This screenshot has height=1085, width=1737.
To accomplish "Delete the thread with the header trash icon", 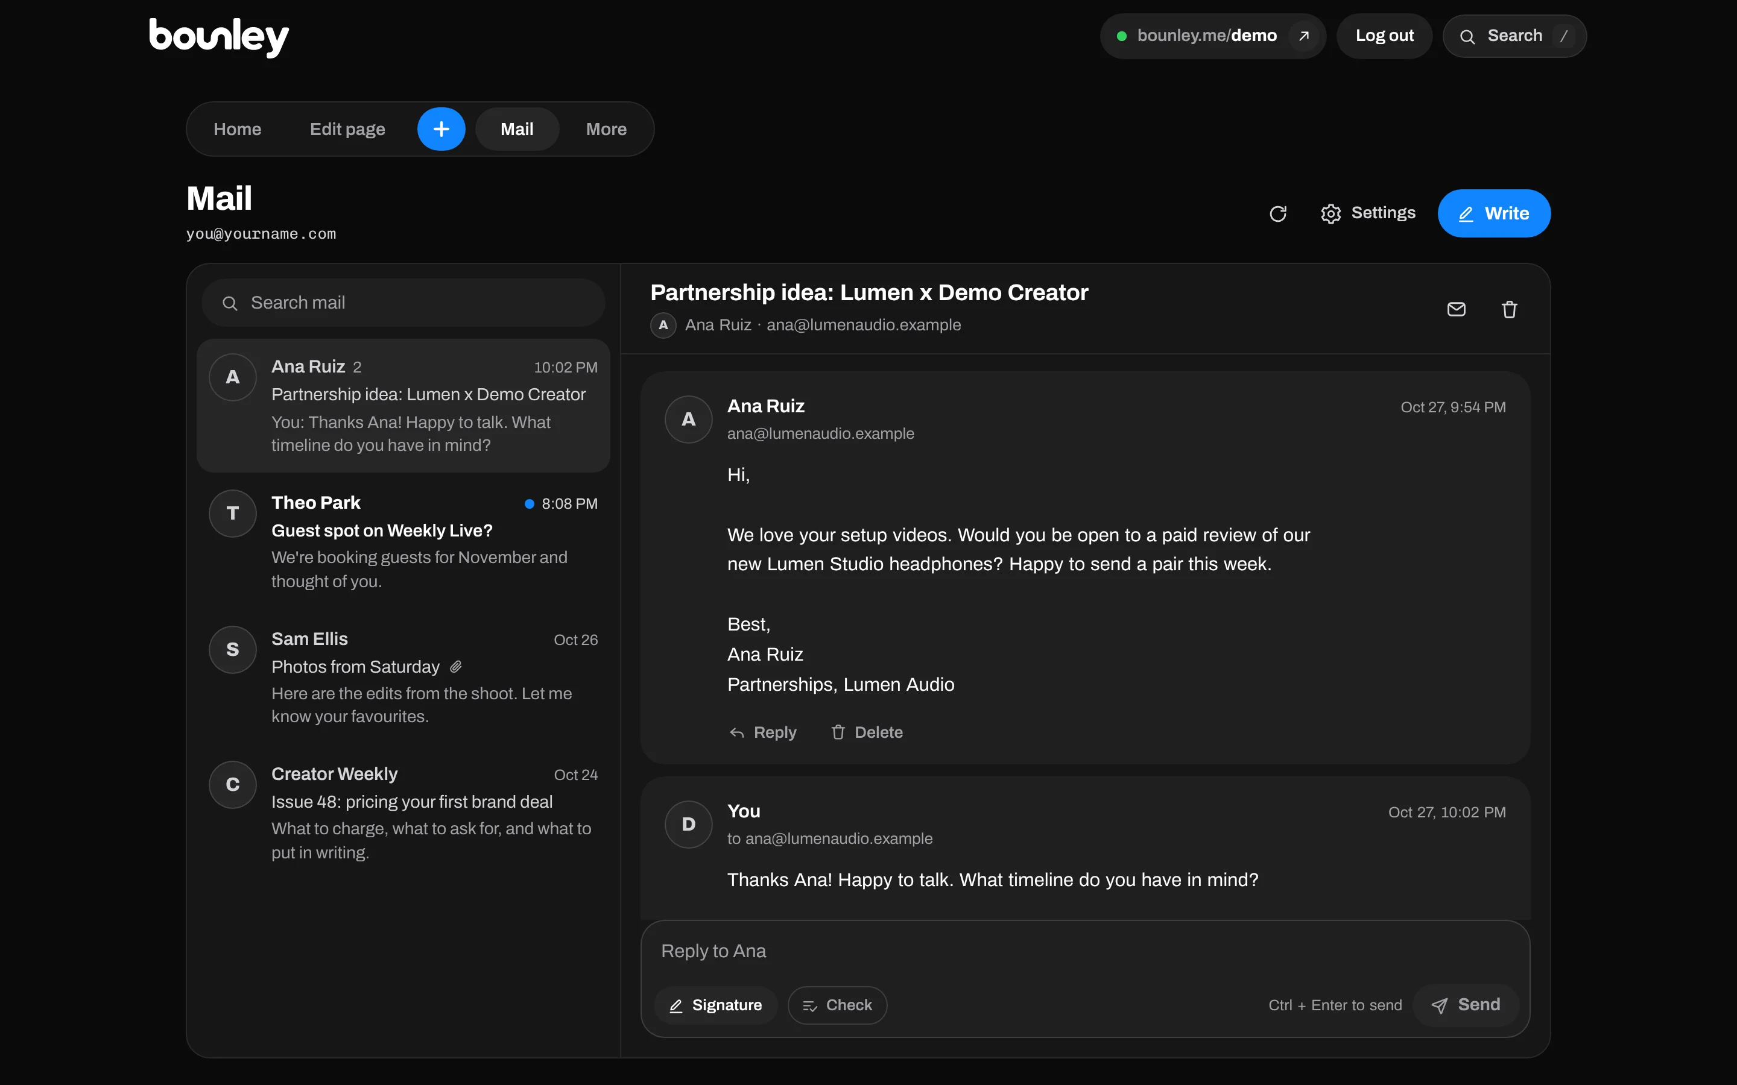I will coord(1510,309).
